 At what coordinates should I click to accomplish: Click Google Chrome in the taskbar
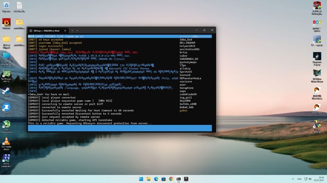(171, 179)
